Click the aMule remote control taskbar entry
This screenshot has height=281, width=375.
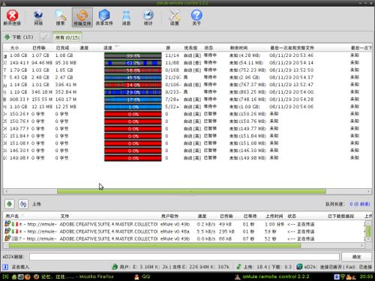(272, 277)
